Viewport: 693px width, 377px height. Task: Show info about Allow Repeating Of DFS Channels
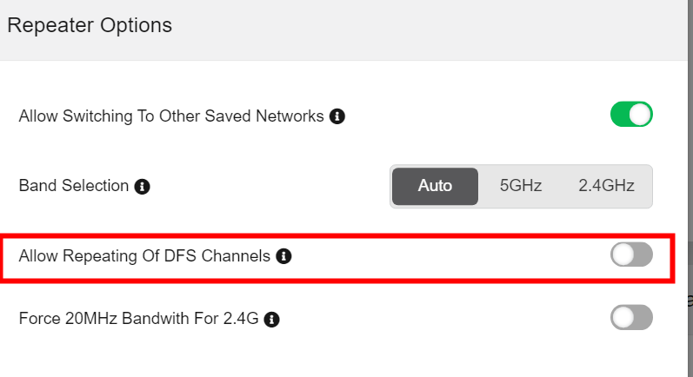[283, 256]
